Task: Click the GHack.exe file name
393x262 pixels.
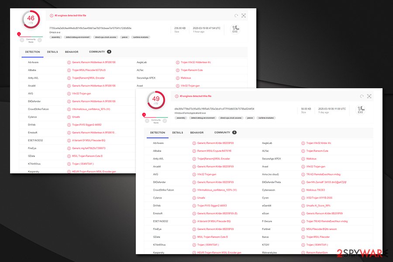Action: (55, 32)
